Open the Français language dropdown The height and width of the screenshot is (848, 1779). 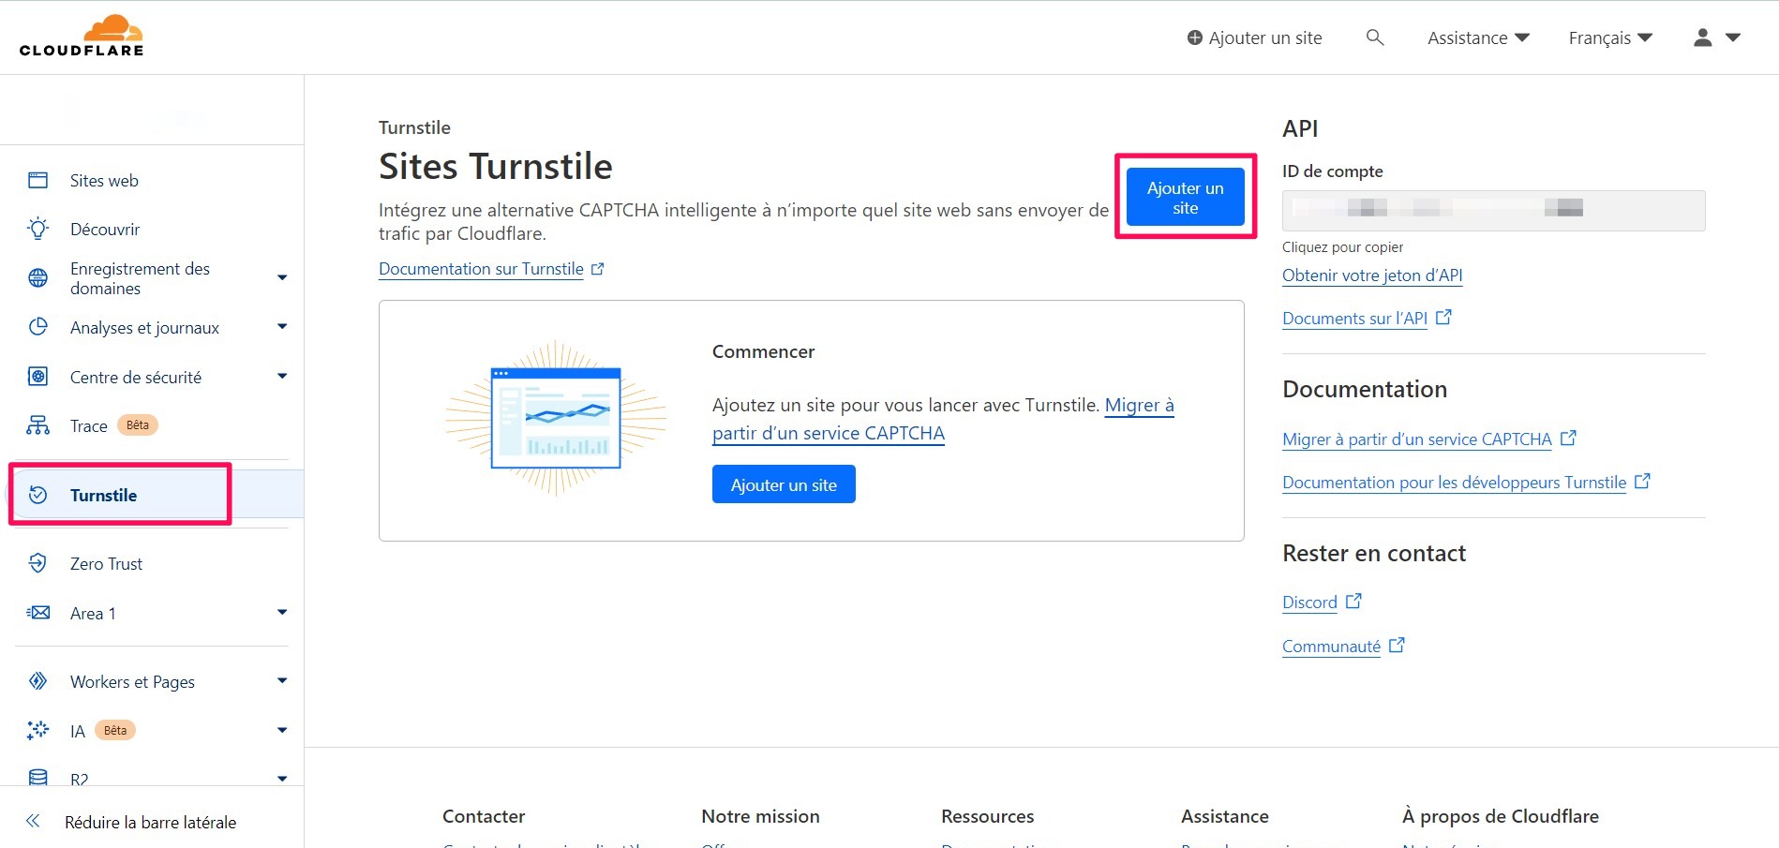1610,37
